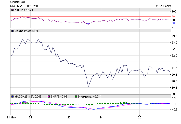Image resolution: width=181 pixels, height=124 pixels.
Task: Select the timestamp 'May 26, 2012 08:06:49'
Action: click(24, 6)
